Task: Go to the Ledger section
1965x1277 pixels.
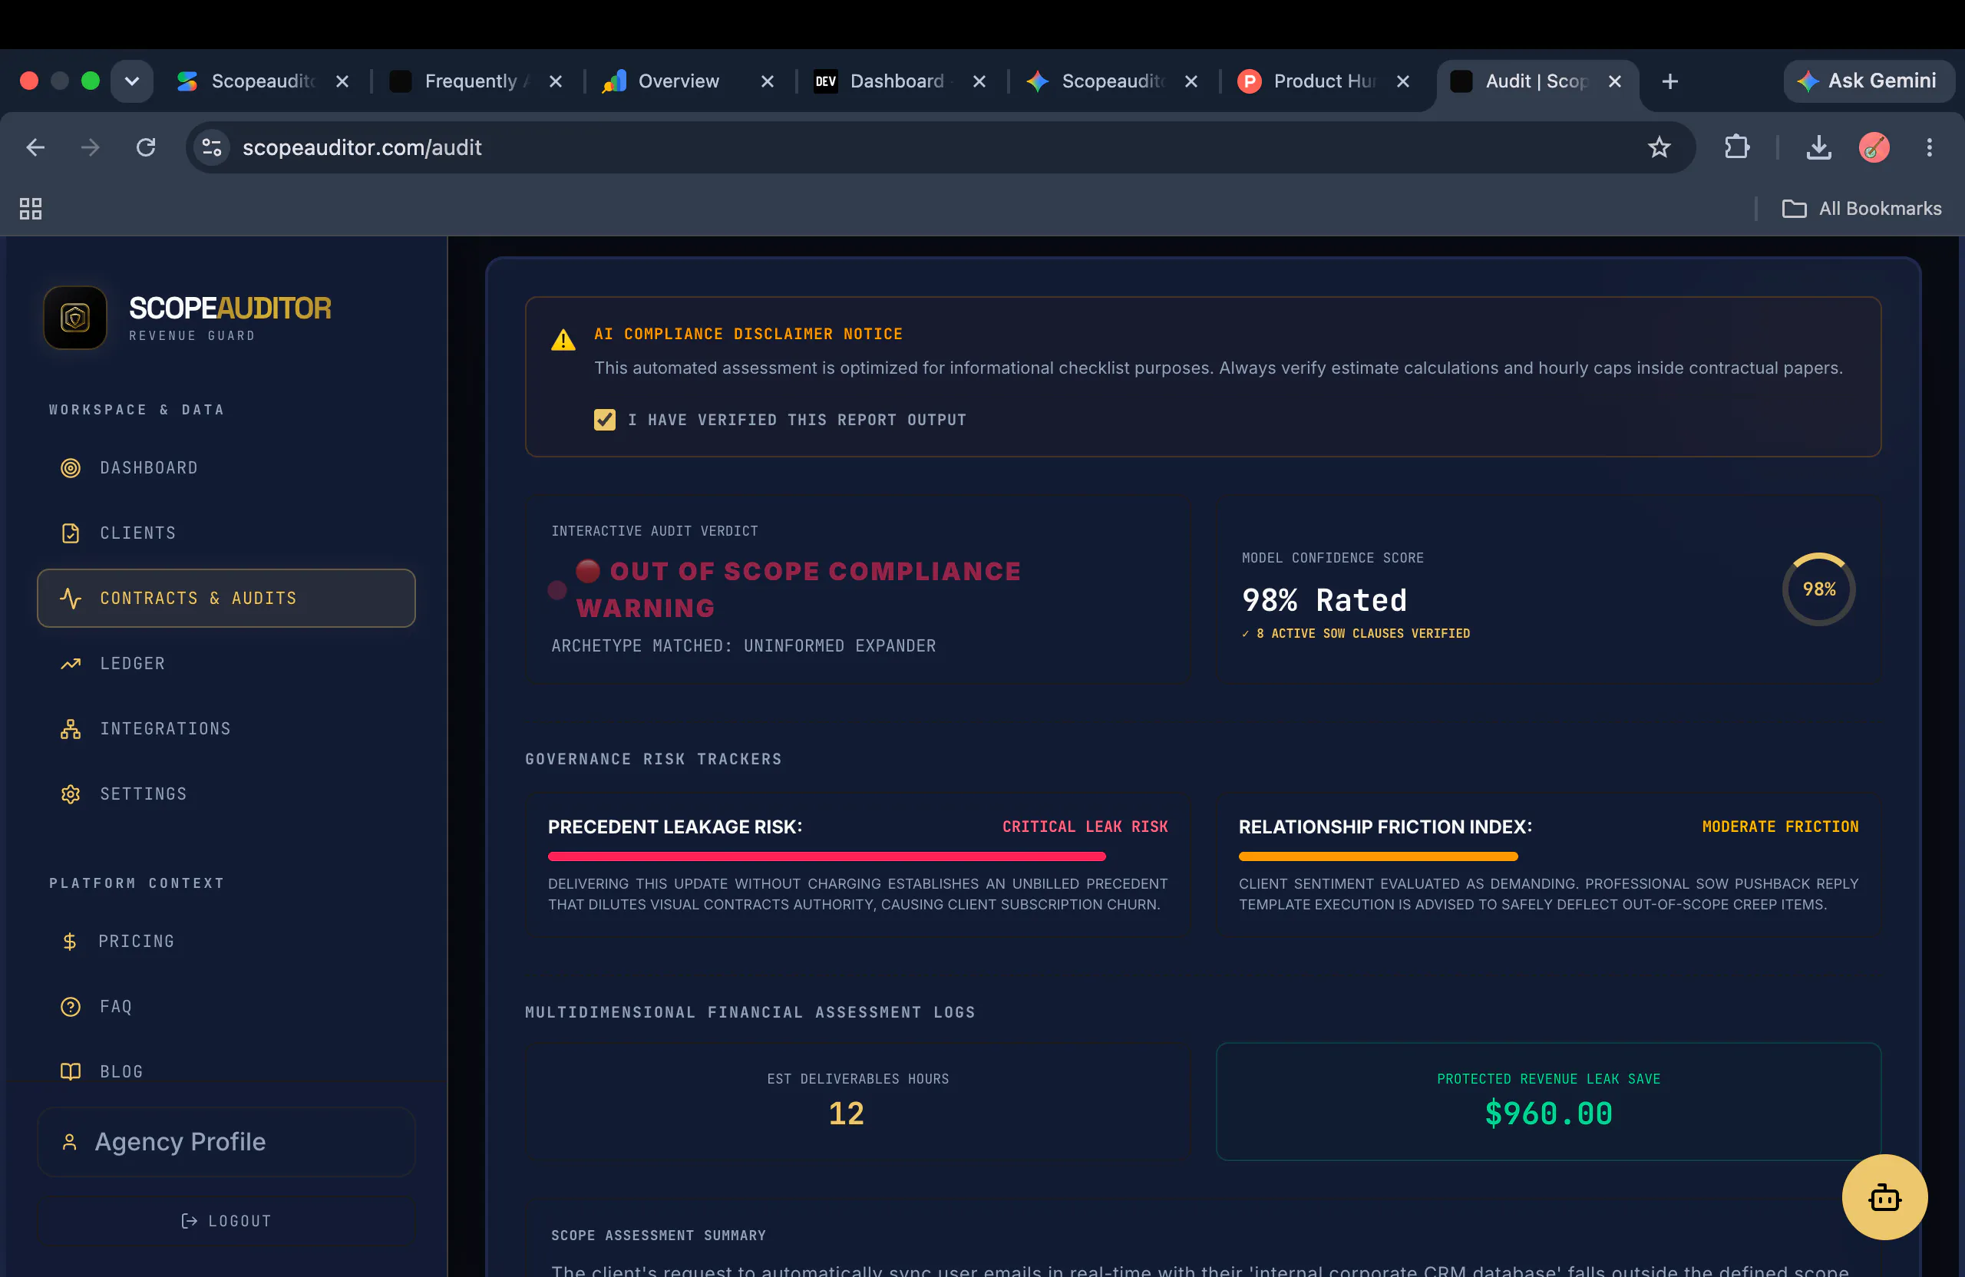Action: 226,664
